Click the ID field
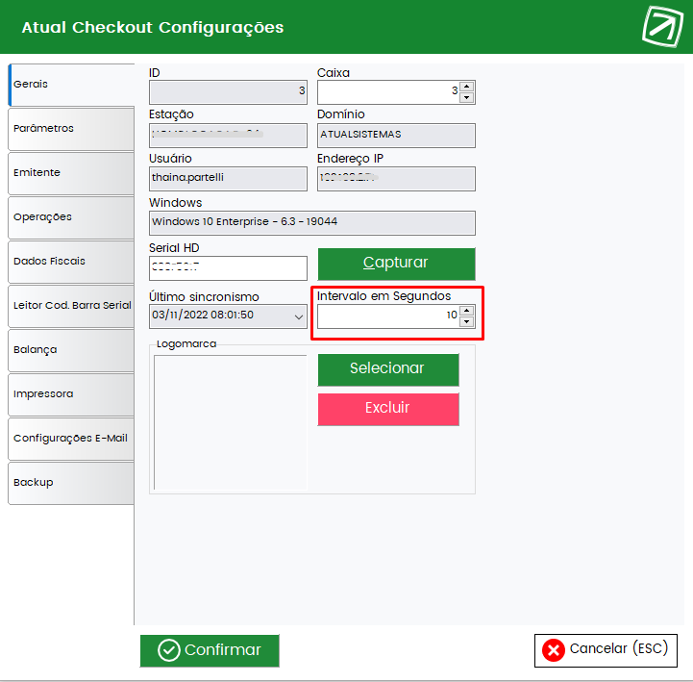 pos(228,92)
